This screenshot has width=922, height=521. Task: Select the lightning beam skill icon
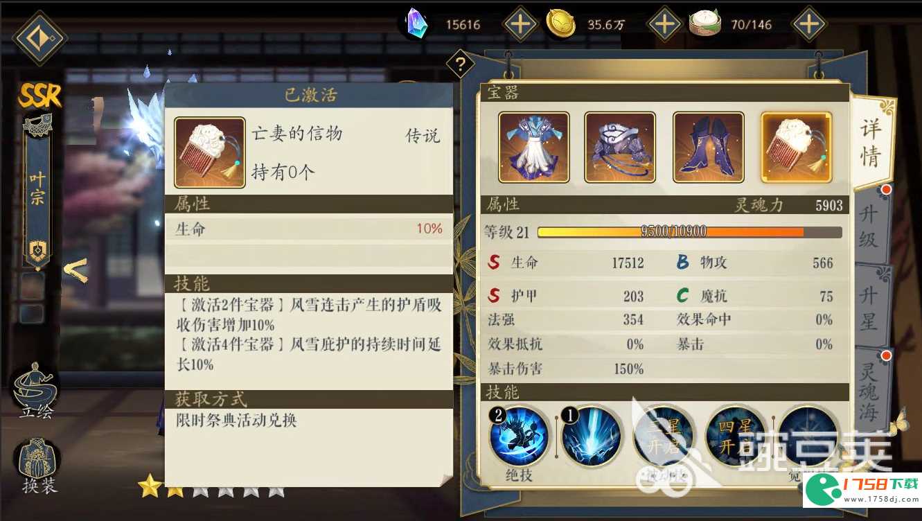point(591,436)
